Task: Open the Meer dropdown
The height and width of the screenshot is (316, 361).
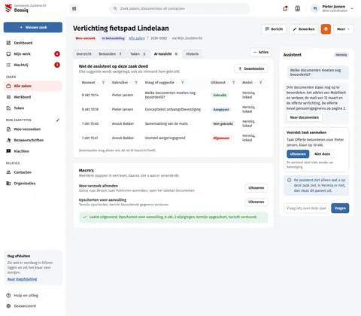Action: click(x=344, y=29)
